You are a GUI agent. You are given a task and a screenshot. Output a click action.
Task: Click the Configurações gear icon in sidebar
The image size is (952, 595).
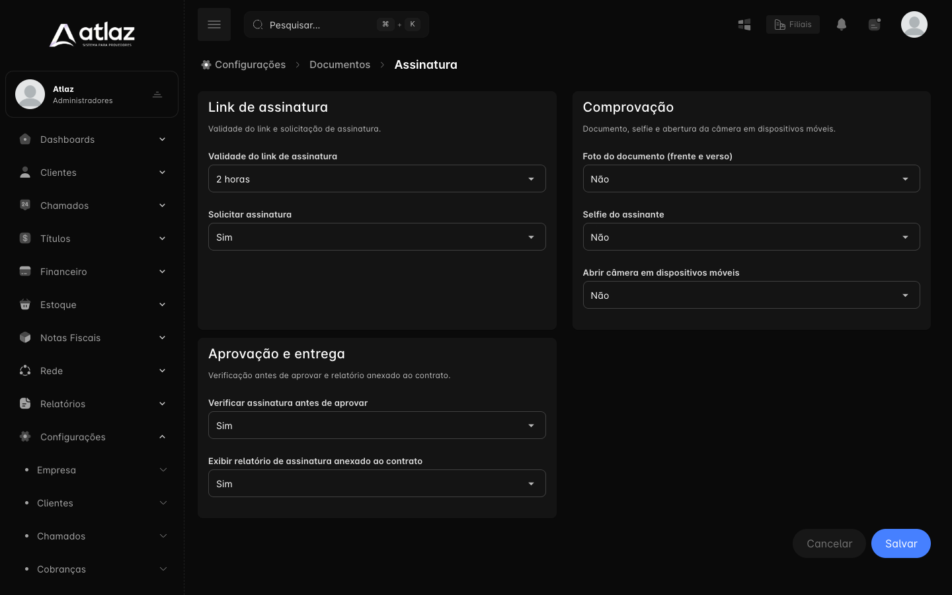25,436
